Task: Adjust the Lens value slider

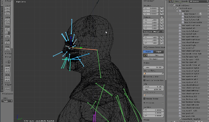Action: tap(153, 67)
